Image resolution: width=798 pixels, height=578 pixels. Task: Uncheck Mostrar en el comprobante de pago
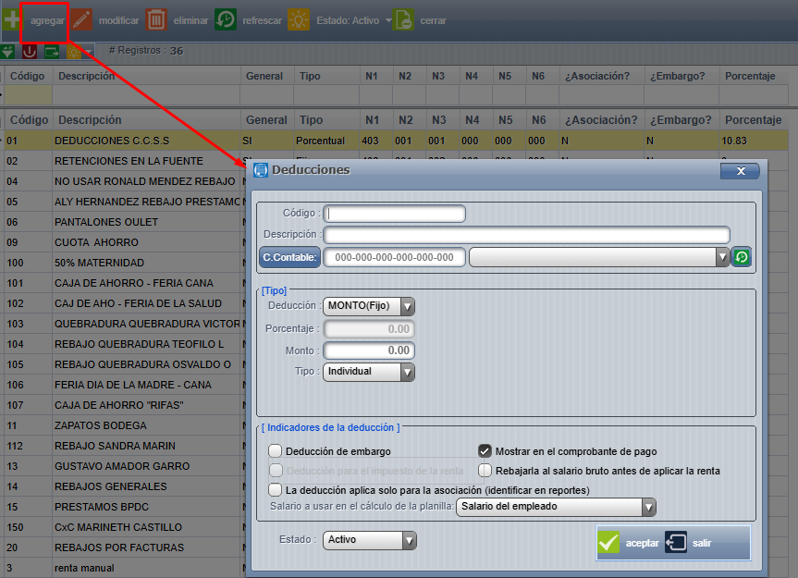pos(485,450)
